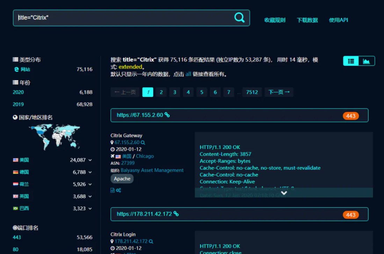Open the 下载数据 link
Viewport: 384px width, 254px height.
pyautogui.click(x=307, y=20)
